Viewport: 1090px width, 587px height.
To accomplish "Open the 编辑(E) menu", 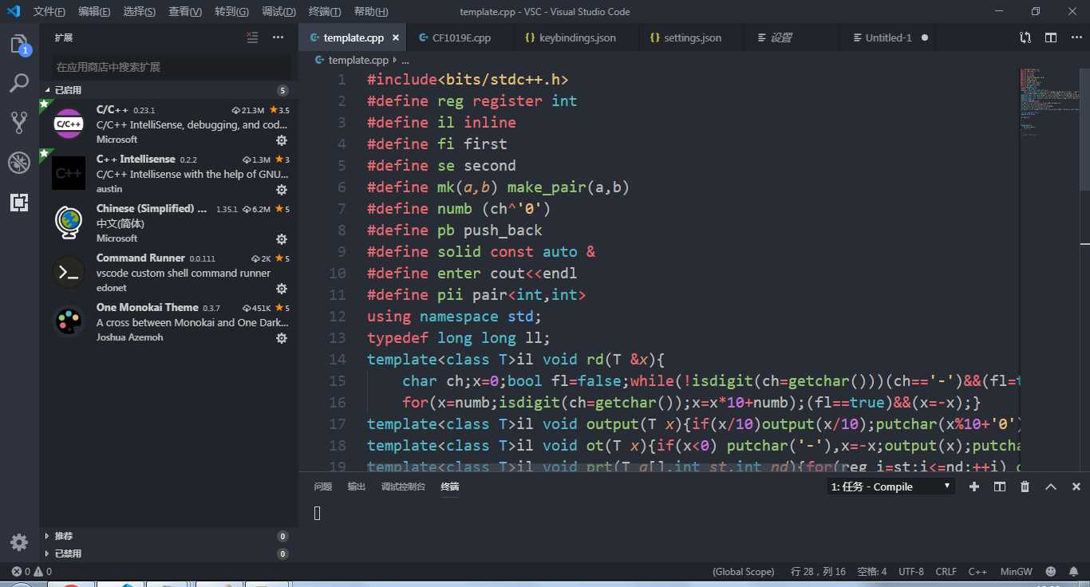I will point(94,12).
